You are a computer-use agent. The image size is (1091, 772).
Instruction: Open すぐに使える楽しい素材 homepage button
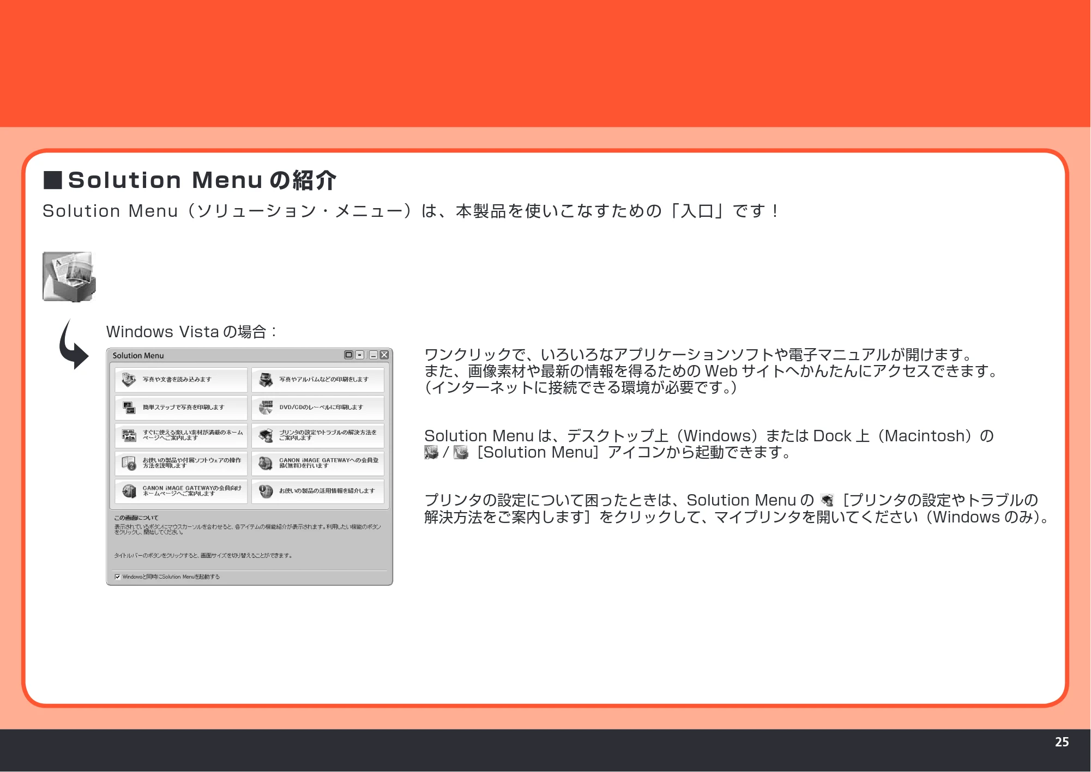click(x=181, y=435)
